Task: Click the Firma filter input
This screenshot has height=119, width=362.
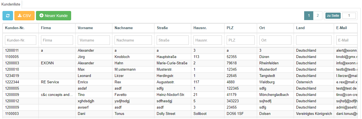Action: 57,40
